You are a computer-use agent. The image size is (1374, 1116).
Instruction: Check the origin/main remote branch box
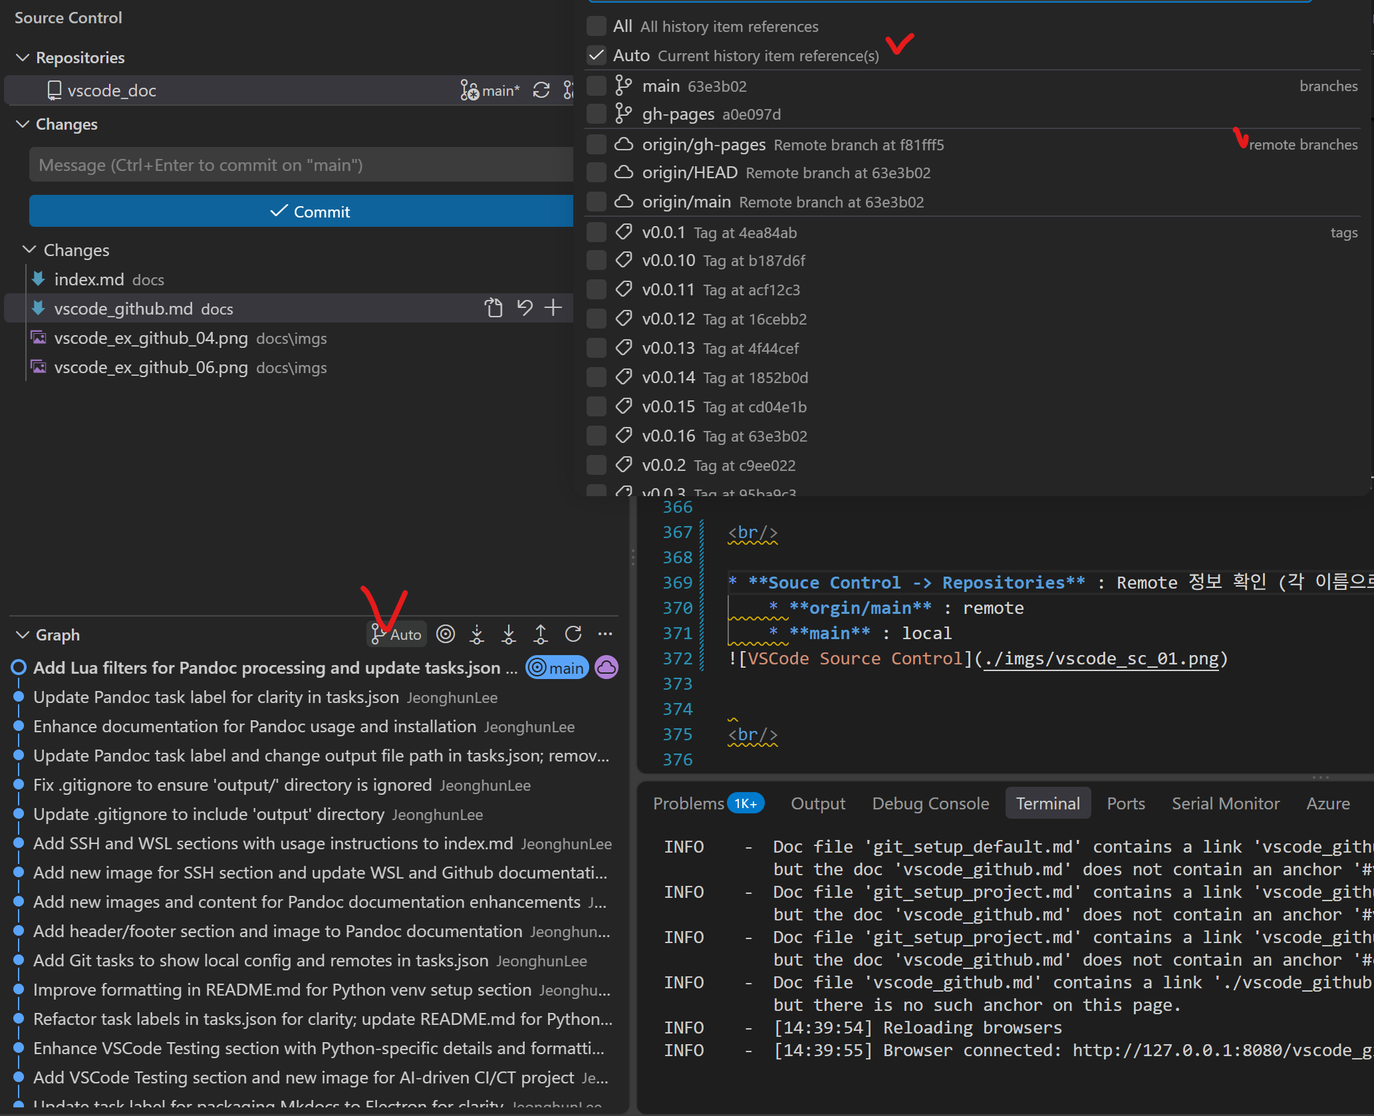coord(597,202)
